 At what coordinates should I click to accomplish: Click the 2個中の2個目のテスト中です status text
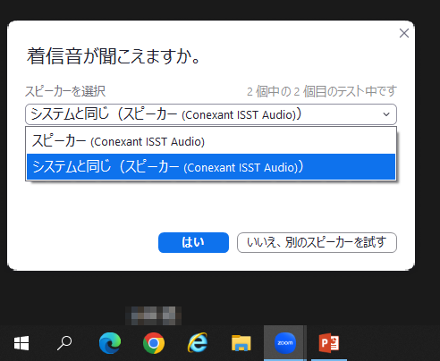pos(322,91)
